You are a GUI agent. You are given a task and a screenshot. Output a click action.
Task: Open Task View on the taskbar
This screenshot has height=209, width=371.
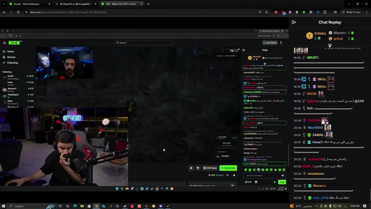(60, 206)
